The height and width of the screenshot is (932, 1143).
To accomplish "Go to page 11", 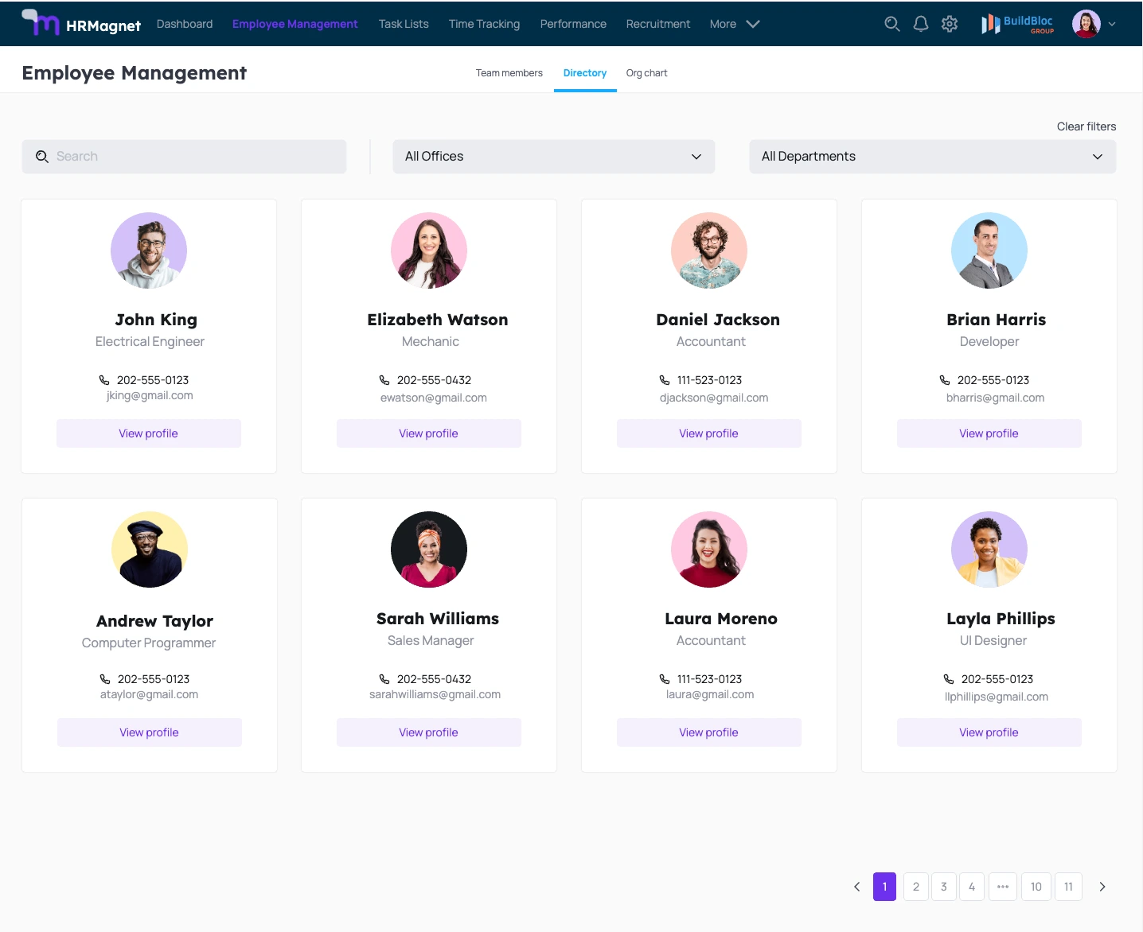I will 1069,887.
